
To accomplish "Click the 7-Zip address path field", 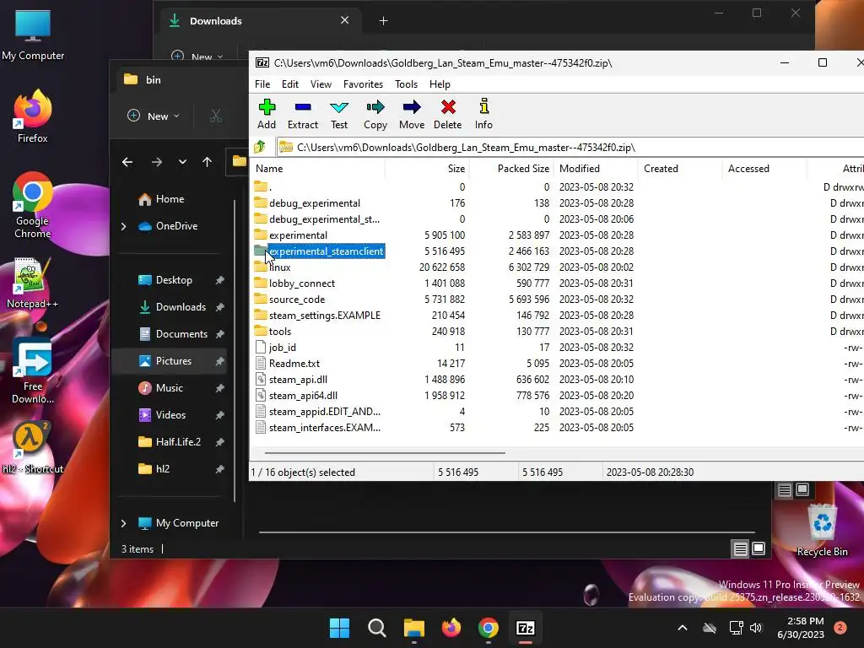I will [x=570, y=147].
